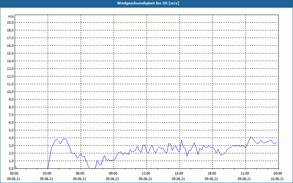Click the "09.06.21" date under 12:00
This screenshot has width=293, height=183.
click(x=145, y=179)
